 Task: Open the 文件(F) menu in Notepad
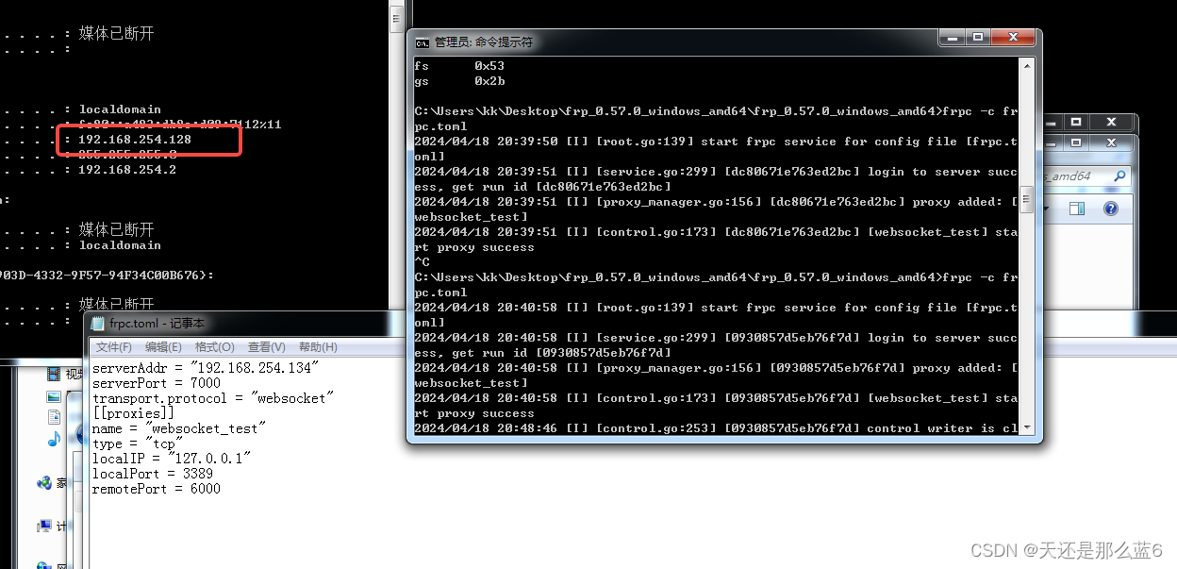(x=113, y=346)
